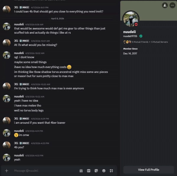The width and height of the screenshot is (177, 176).
Task: Click the teal badge beside nuudeli9705
Action: [141, 36]
